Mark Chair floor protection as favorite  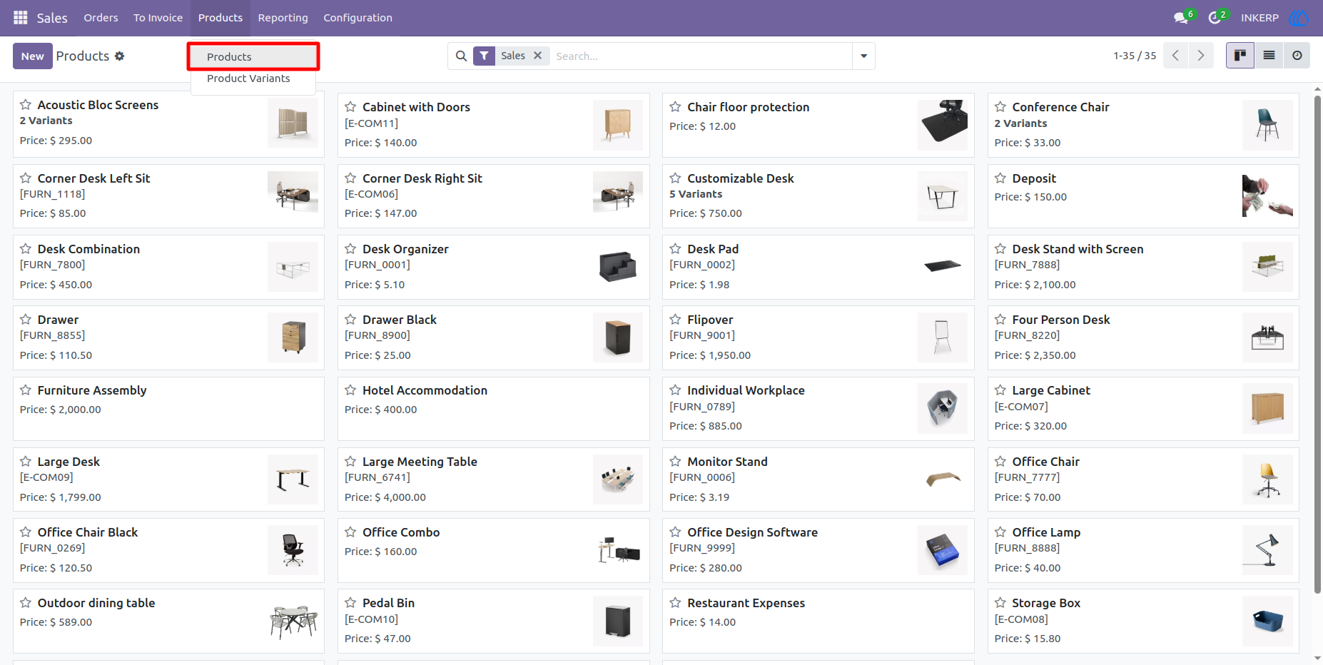pos(675,107)
